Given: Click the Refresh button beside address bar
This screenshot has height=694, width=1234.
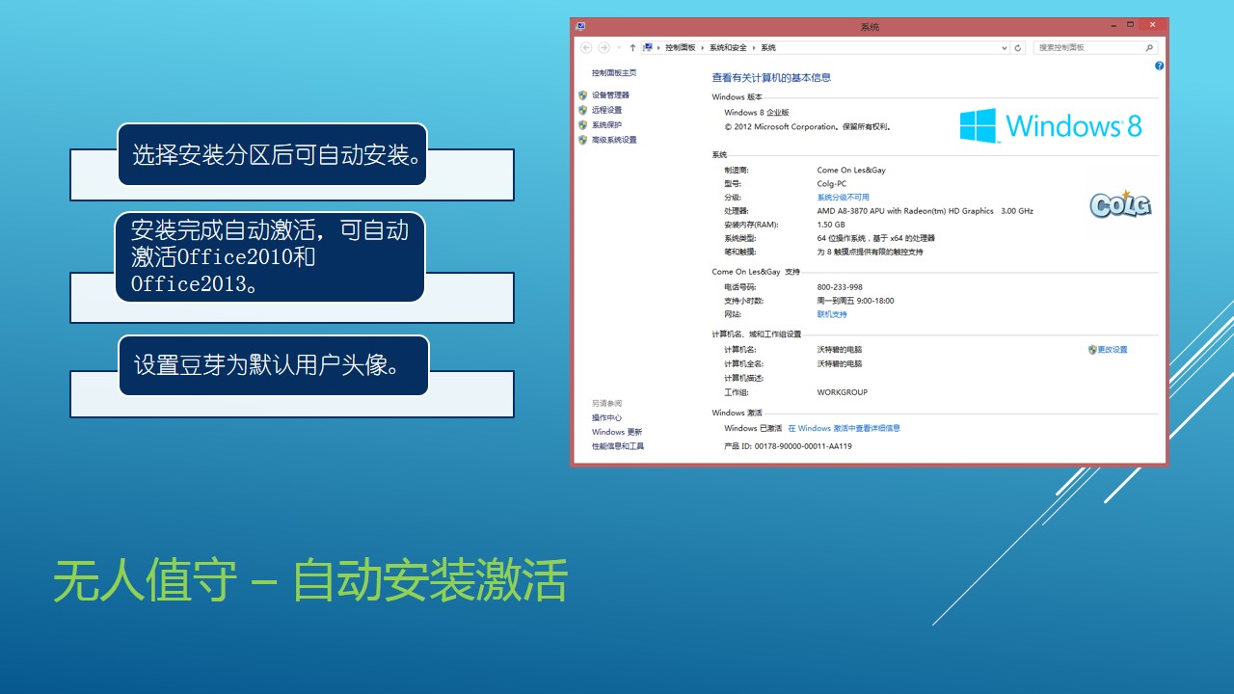Looking at the screenshot, I should click(x=1018, y=47).
